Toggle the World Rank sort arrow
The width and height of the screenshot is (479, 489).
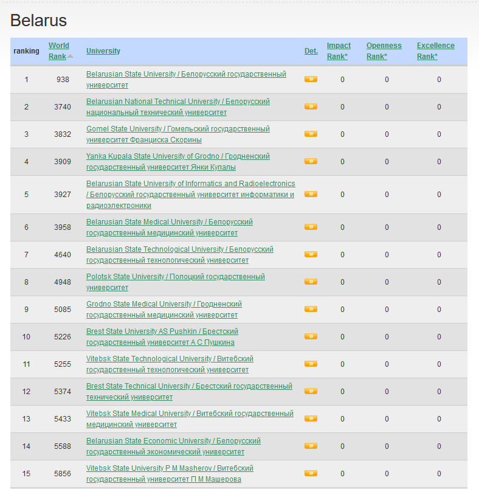click(71, 56)
